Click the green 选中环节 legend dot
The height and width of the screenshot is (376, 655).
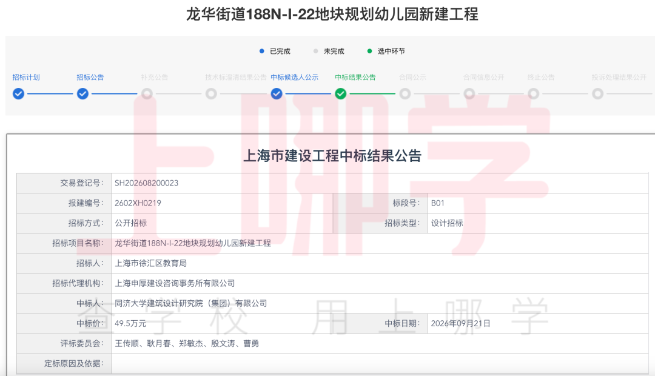369,51
